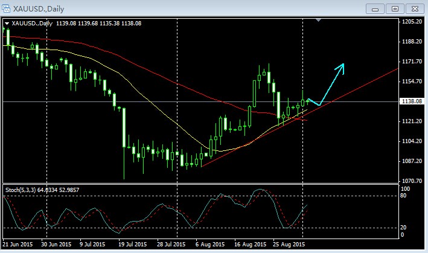Expand the triangle before XAUUSD.,Daily label
428x253 pixels.
click(x=7, y=24)
